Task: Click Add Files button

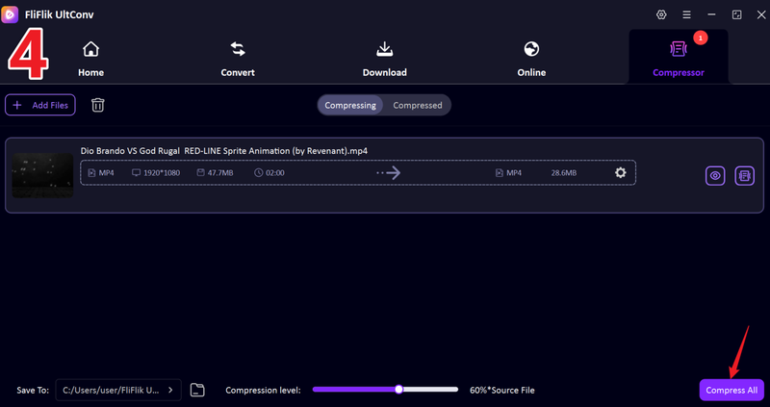Action: point(40,105)
